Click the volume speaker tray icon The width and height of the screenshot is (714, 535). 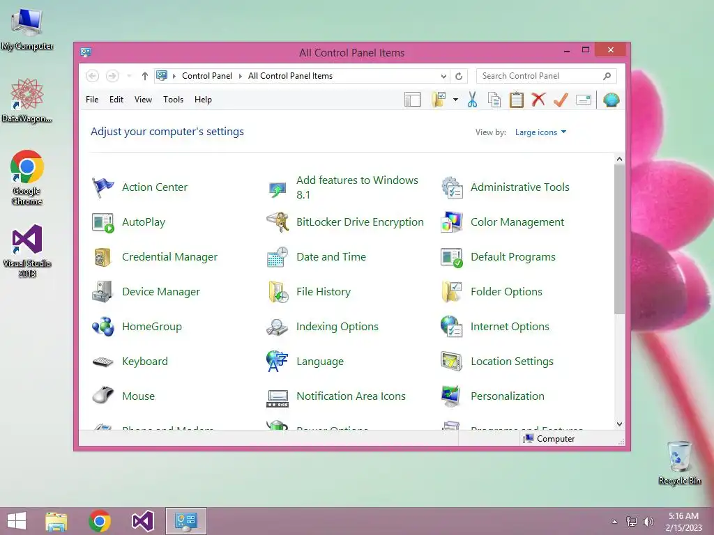tap(648, 522)
